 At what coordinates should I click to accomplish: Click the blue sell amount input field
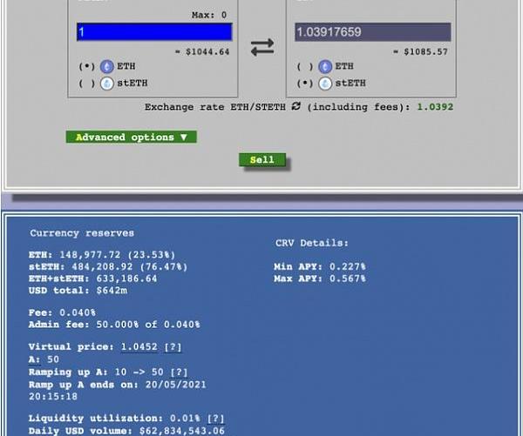153,32
